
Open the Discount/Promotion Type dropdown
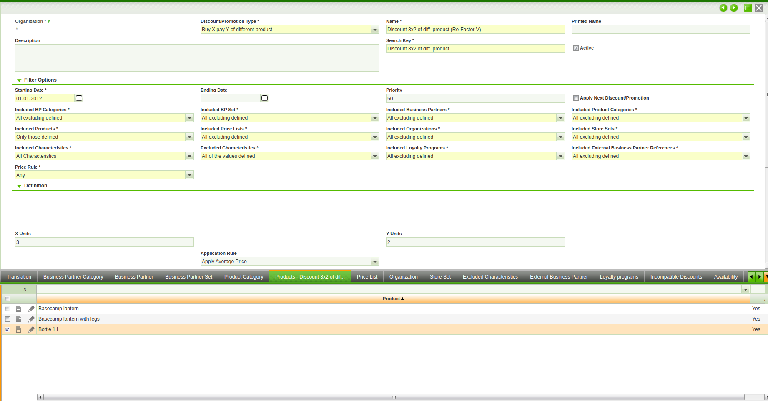pos(375,30)
